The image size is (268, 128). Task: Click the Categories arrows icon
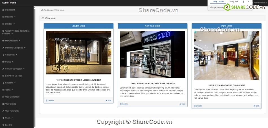[3, 55]
